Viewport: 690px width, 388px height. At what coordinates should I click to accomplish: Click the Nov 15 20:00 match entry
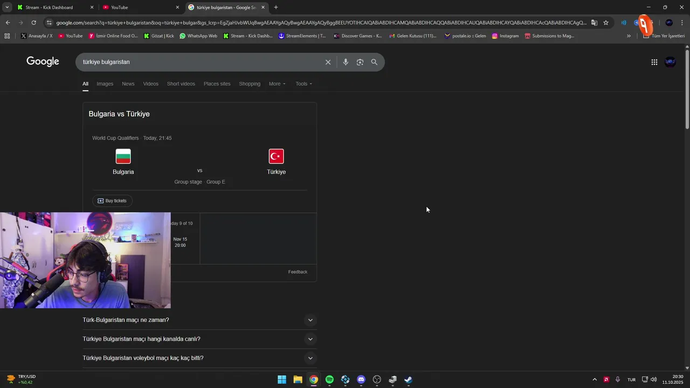180,242
